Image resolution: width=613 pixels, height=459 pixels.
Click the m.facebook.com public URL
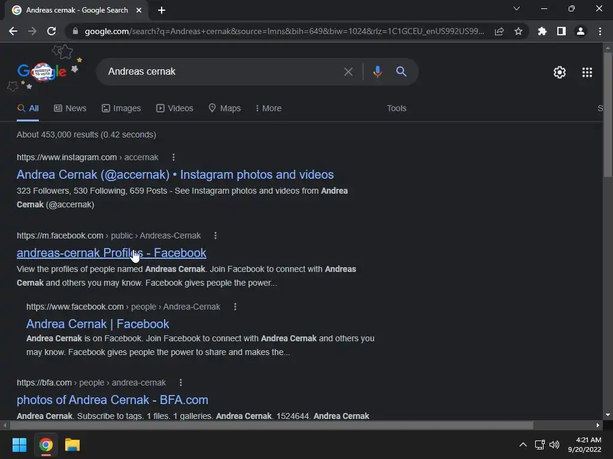coord(109,235)
